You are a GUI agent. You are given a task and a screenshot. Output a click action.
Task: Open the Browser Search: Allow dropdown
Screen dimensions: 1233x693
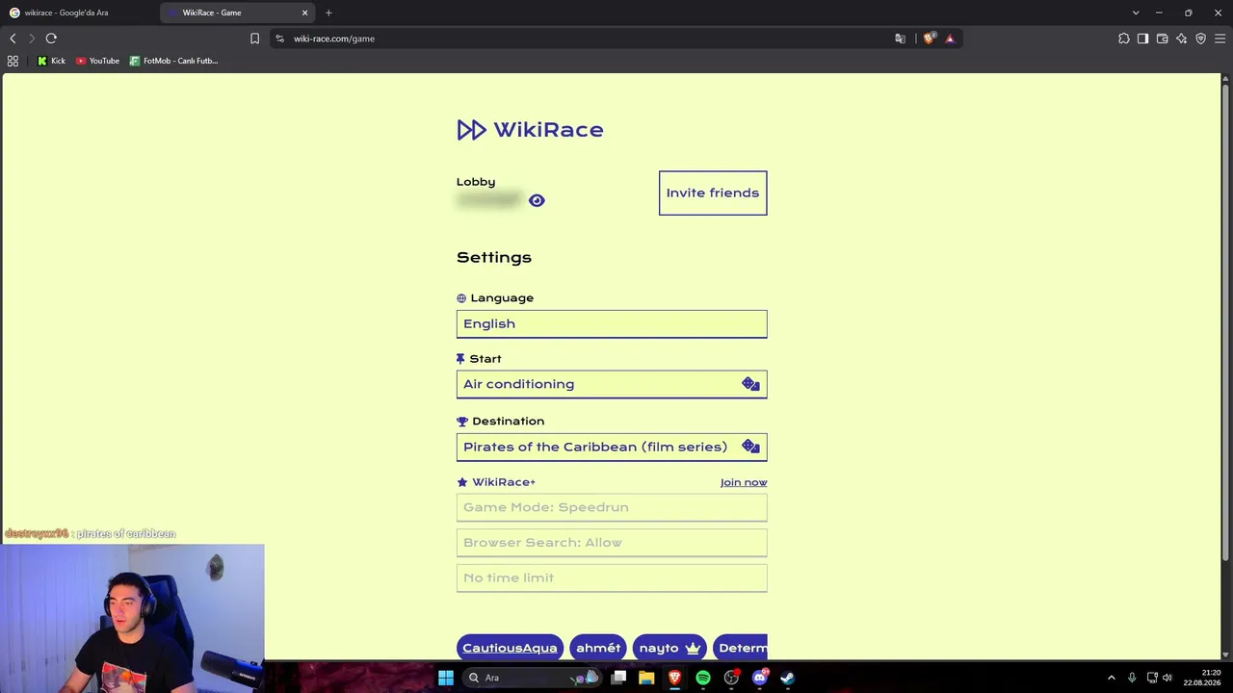612,543
